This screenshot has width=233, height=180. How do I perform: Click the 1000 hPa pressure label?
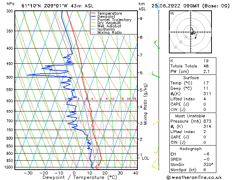[x=9, y=167]
